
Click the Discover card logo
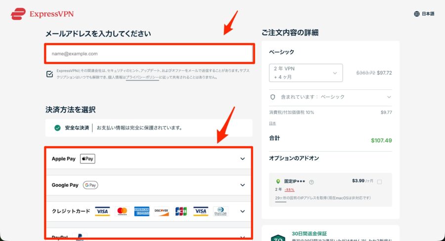click(x=161, y=211)
